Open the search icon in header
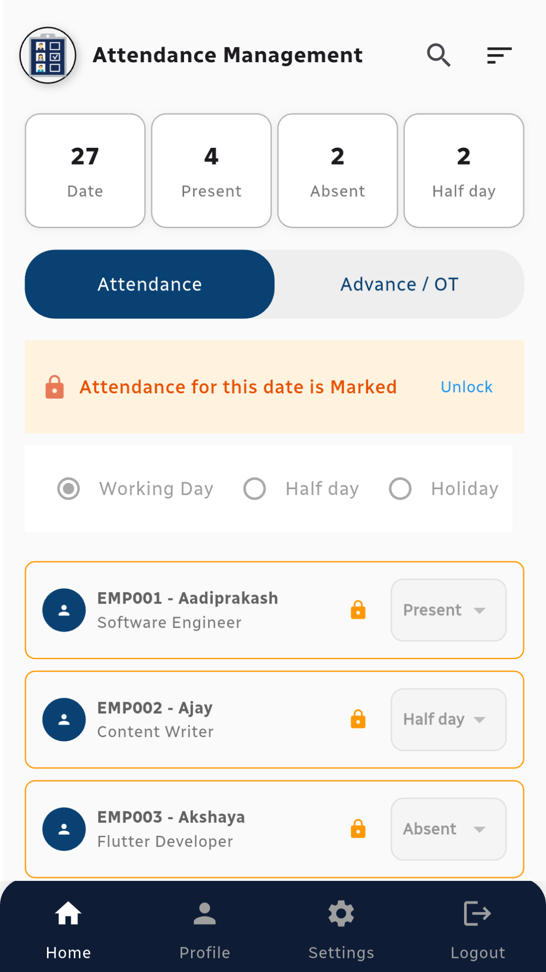This screenshot has height=972, width=546. pyautogui.click(x=438, y=55)
